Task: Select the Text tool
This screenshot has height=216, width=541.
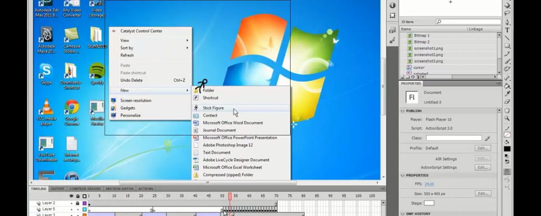Action: (x=507, y=30)
